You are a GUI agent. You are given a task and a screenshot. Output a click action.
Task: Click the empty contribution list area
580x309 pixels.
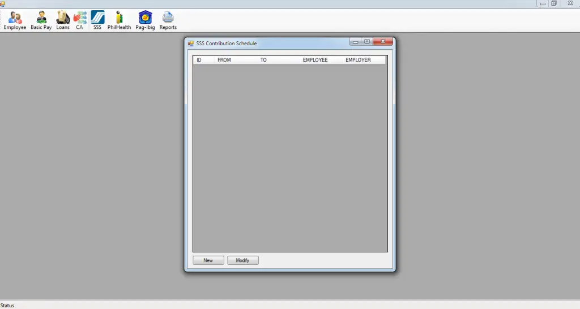(290, 158)
